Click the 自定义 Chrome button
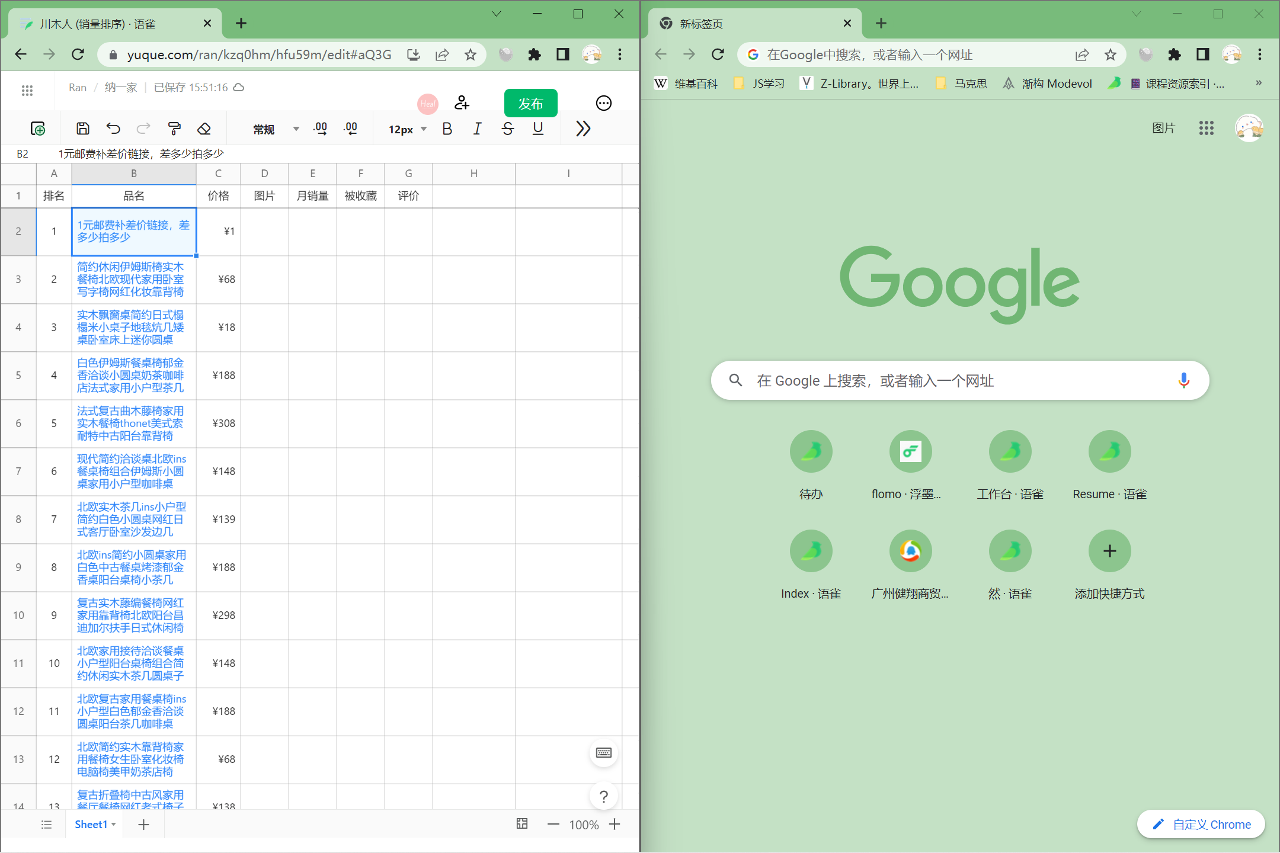 (1201, 824)
